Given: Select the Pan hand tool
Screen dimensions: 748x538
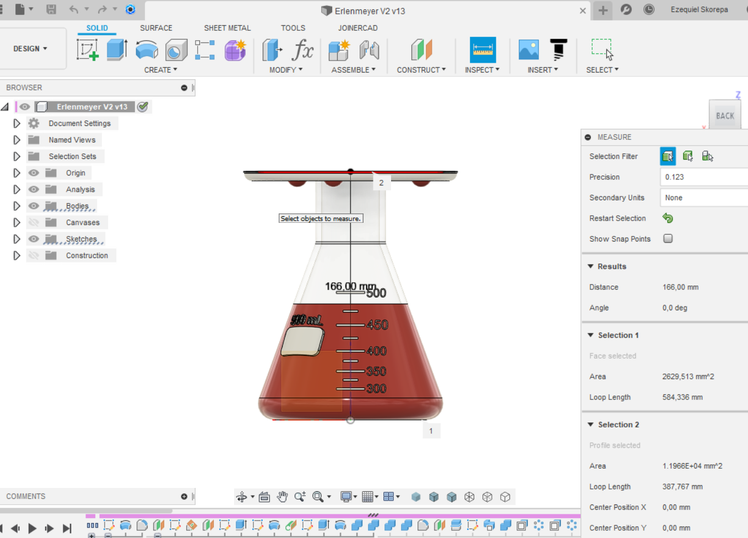Looking at the screenshot, I should click(282, 497).
